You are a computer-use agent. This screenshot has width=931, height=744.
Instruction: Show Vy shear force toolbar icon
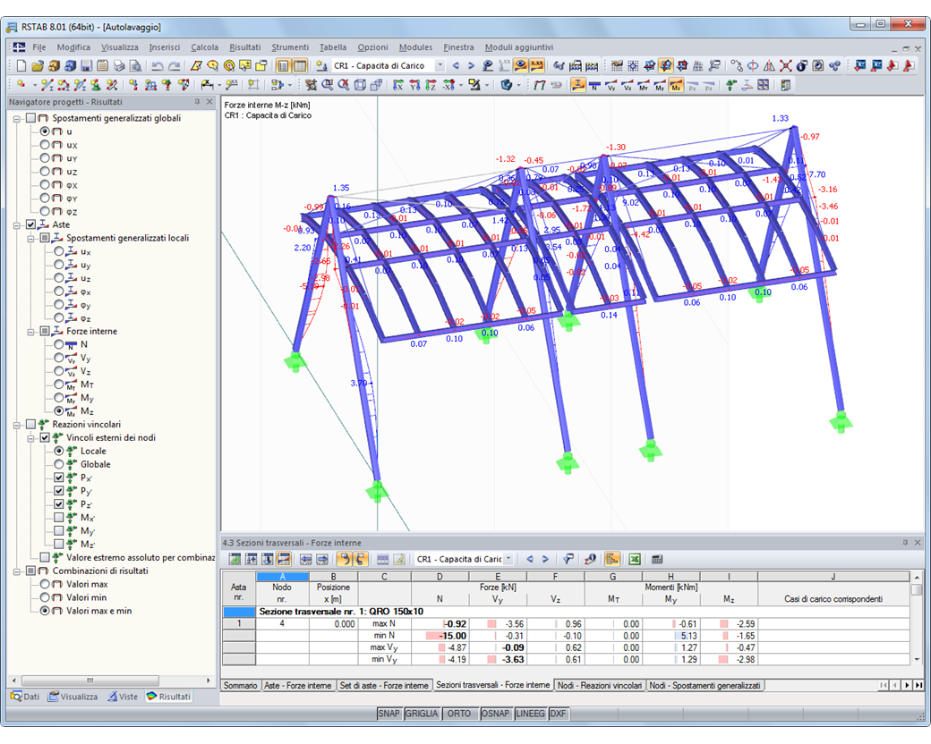[611, 86]
